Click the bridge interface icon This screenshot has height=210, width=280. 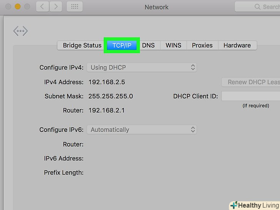click(21, 31)
